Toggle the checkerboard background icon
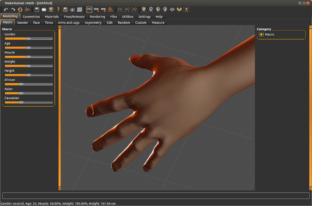This screenshot has height=206, width=312. tap(80, 9)
